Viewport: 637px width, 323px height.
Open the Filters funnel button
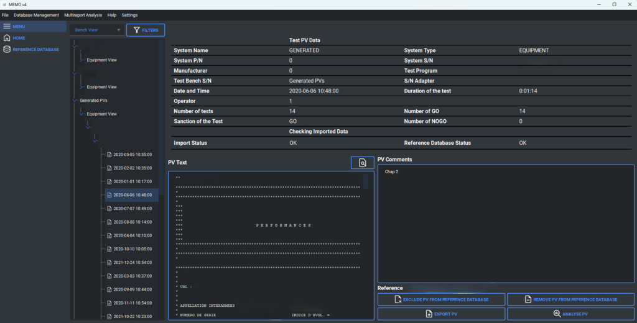click(x=146, y=30)
